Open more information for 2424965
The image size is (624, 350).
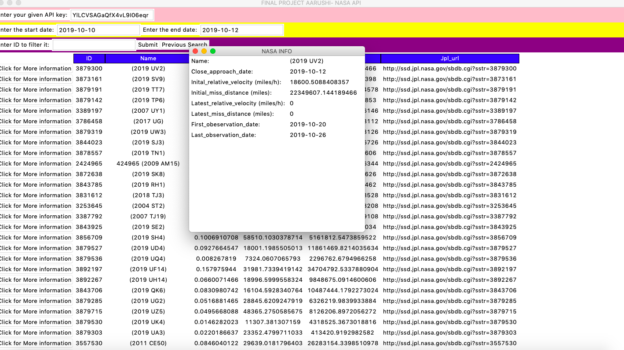click(35, 164)
